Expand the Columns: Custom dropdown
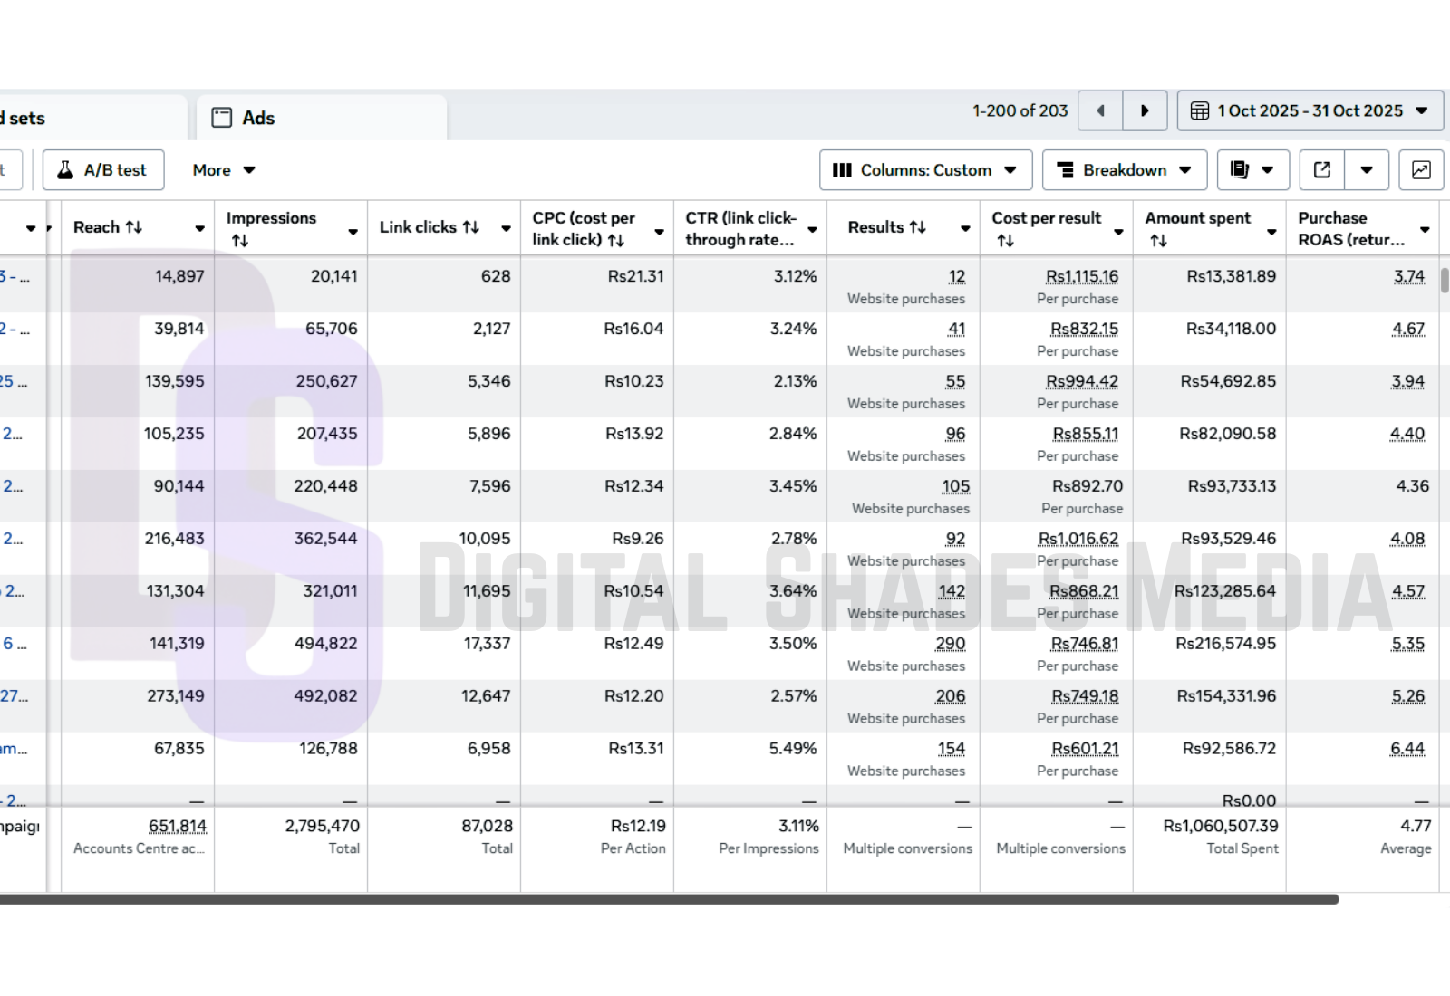1450x996 pixels. (x=923, y=170)
